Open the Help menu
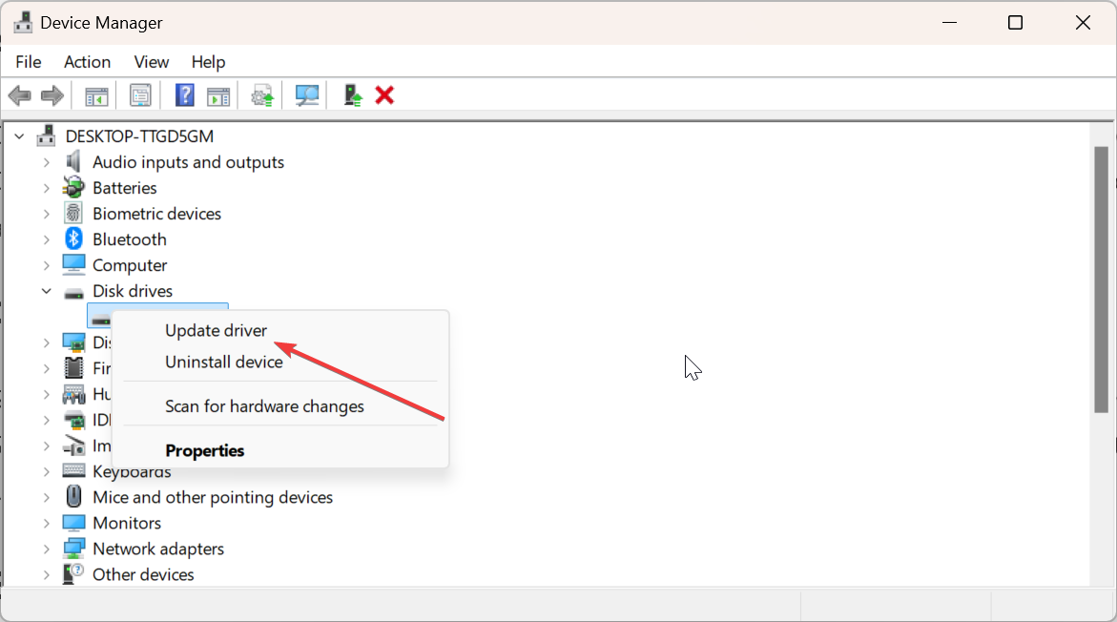 (208, 62)
